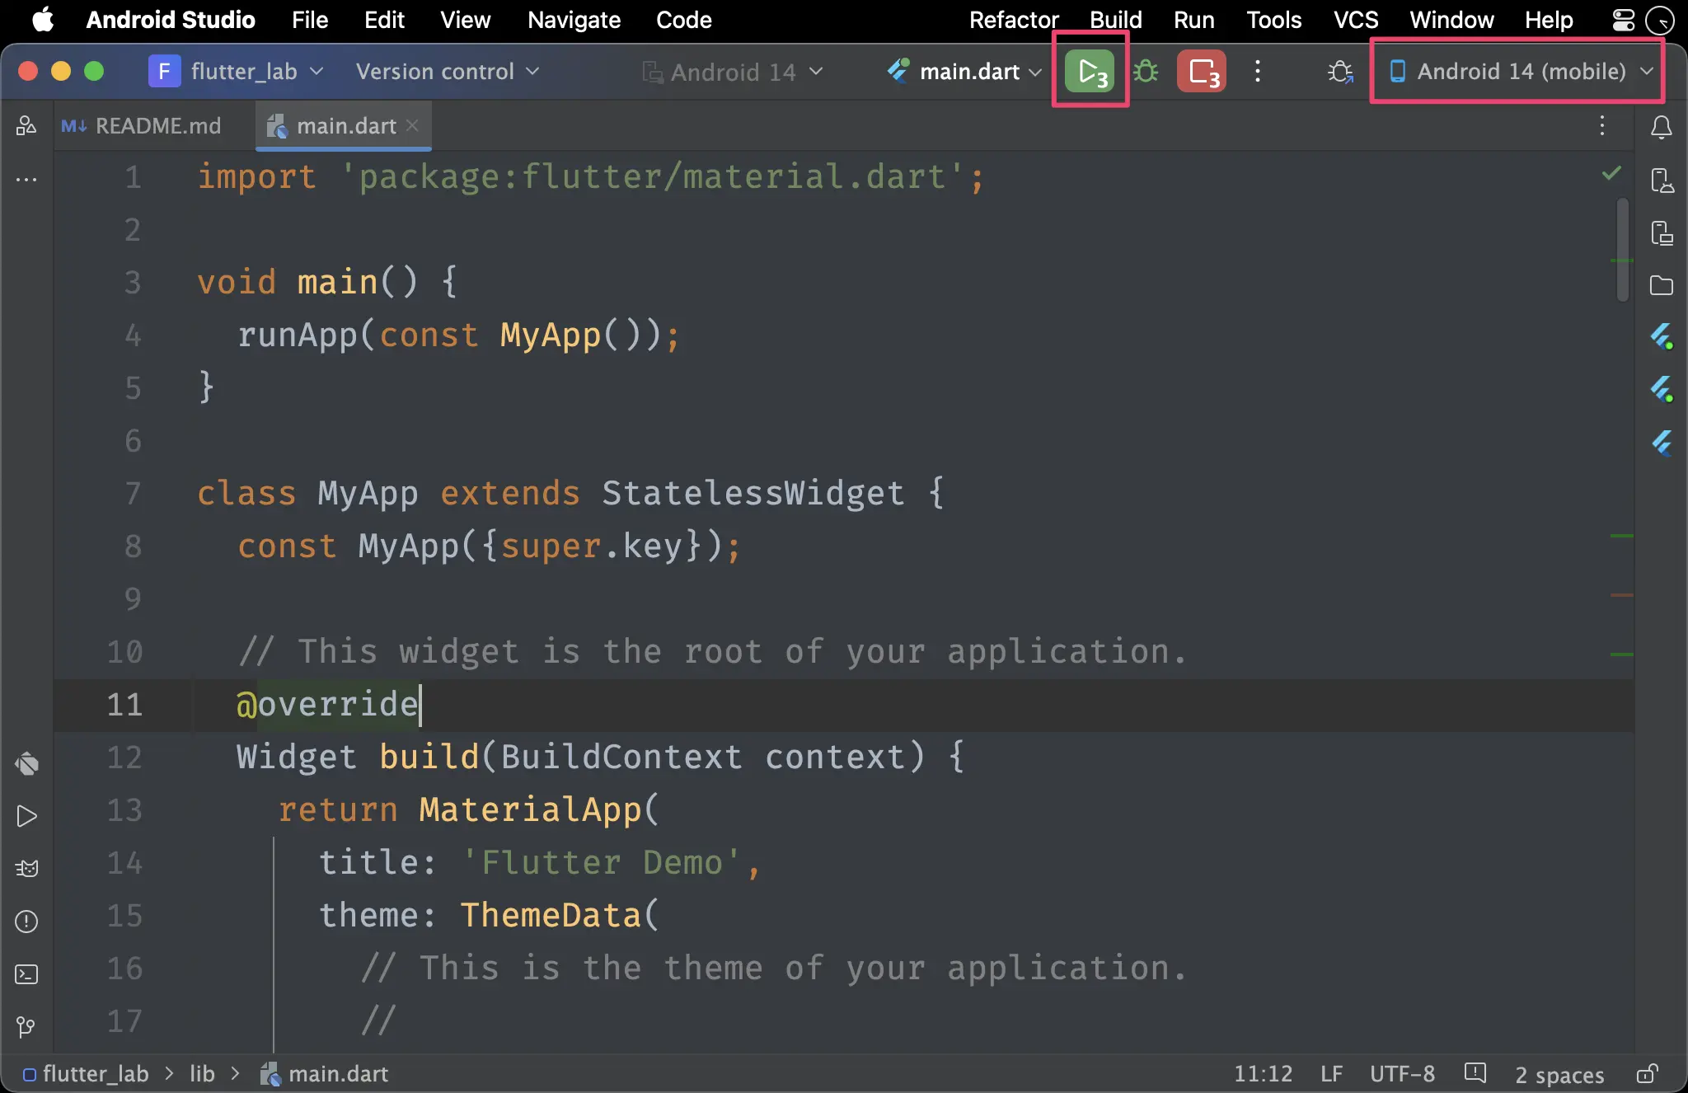The height and width of the screenshot is (1093, 1688).
Task: Open the Git tool window icon
Action: (x=26, y=1027)
